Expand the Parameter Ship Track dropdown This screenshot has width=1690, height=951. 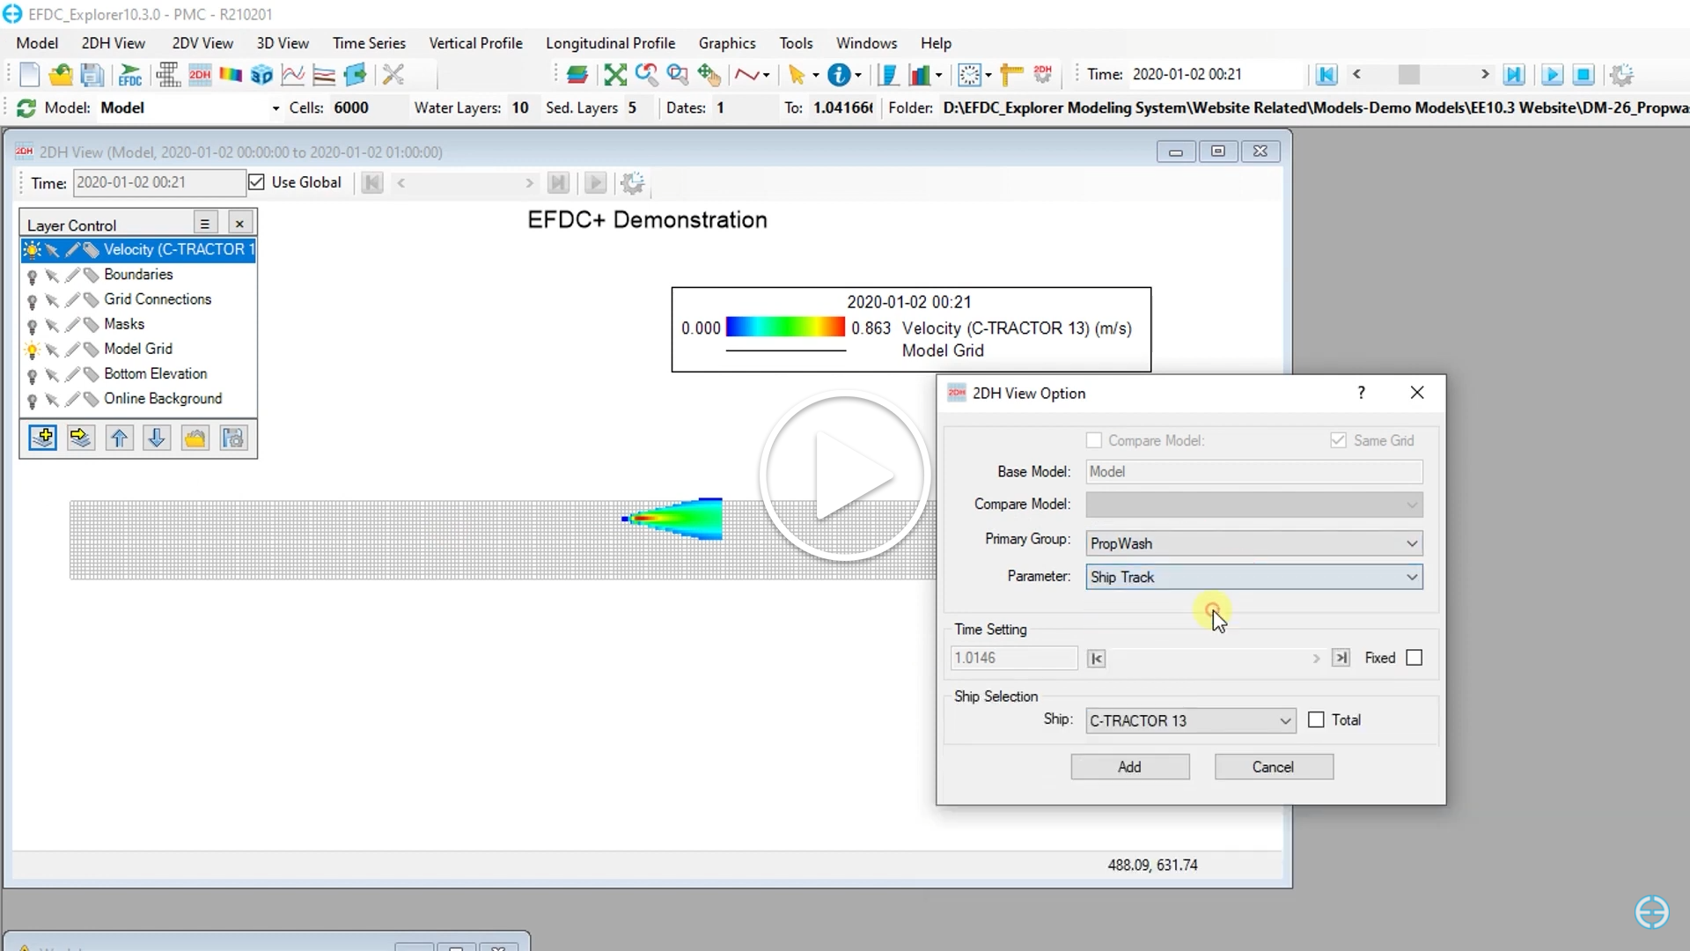[x=1412, y=577]
